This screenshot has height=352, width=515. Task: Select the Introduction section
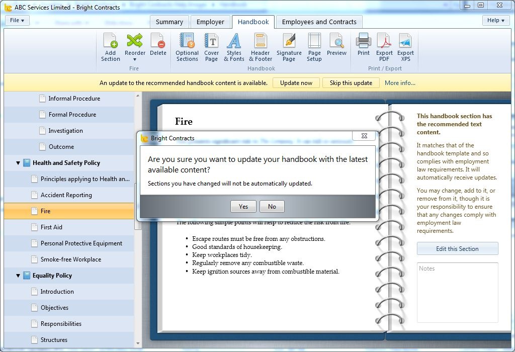pyautogui.click(x=69, y=292)
